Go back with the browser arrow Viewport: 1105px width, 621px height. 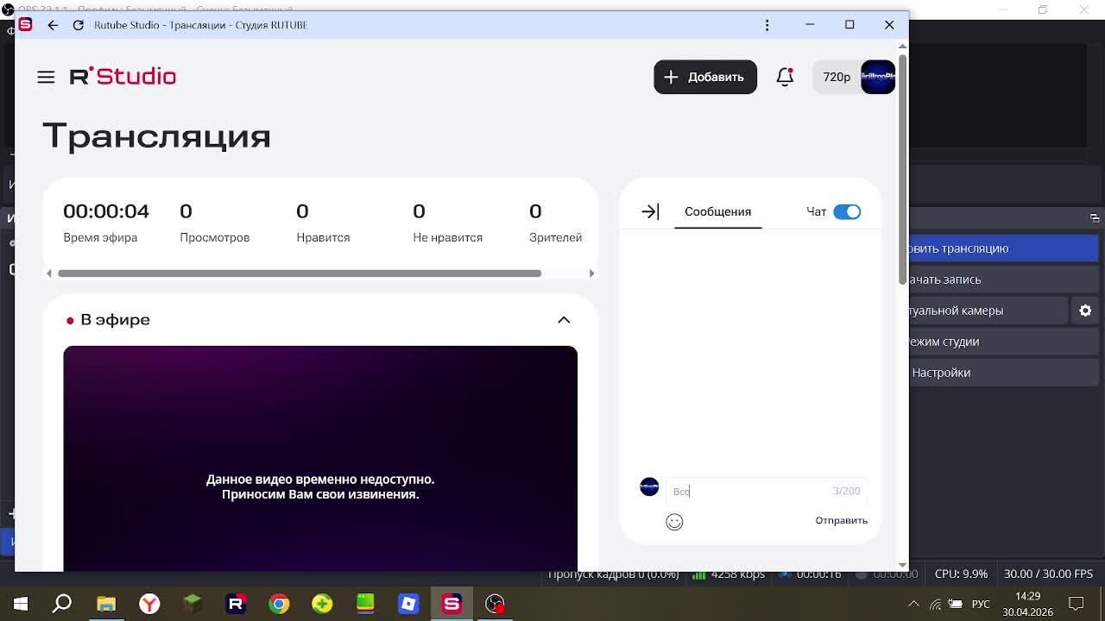click(x=53, y=25)
